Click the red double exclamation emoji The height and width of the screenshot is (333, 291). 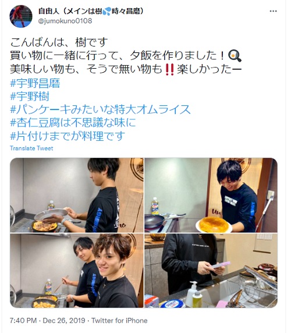pos(169,69)
